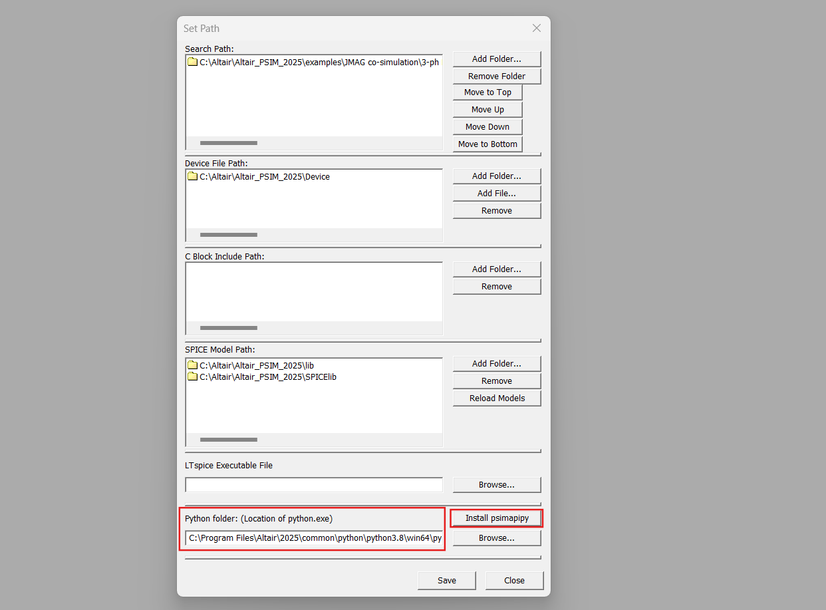Browse for the Python folder
Image resolution: width=826 pixels, height=610 pixels.
point(497,538)
